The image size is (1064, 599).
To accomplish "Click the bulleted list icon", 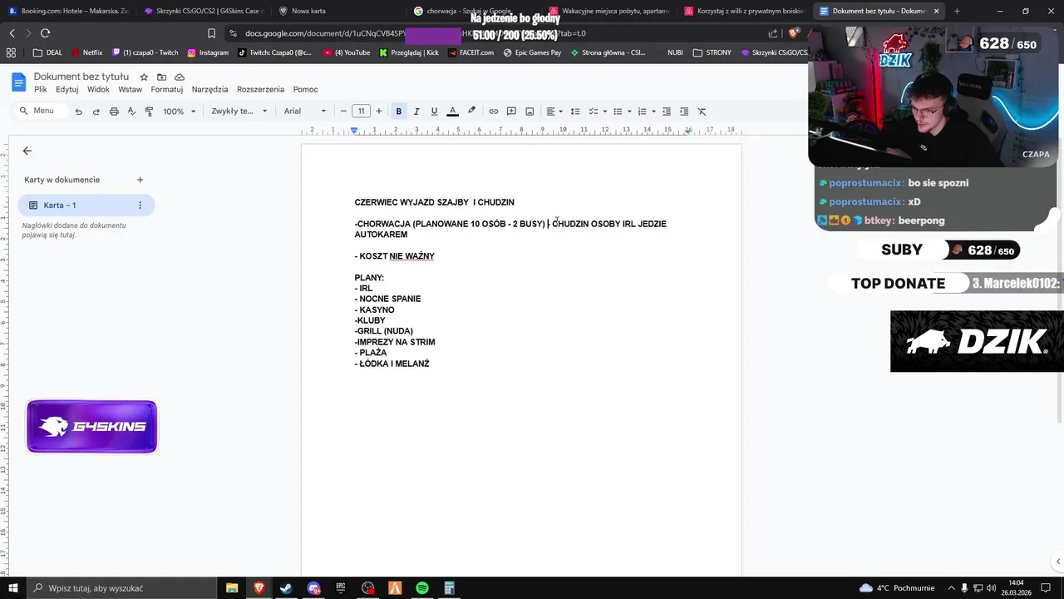I will pyautogui.click(x=618, y=111).
